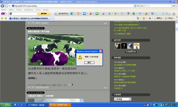The width and height of the screenshot is (178, 107).
Task: Click the Windows Start button
Action: point(6,105)
